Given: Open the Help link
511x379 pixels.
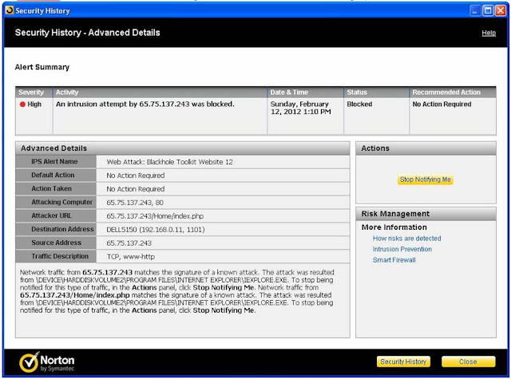Looking at the screenshot, I should (x=489, y=33).
